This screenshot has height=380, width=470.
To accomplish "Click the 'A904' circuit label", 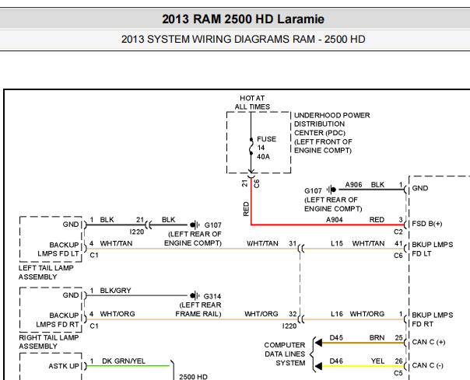I will tap(335, 220).
